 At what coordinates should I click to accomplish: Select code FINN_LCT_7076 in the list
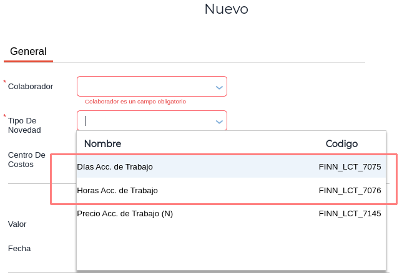[350, 190]
